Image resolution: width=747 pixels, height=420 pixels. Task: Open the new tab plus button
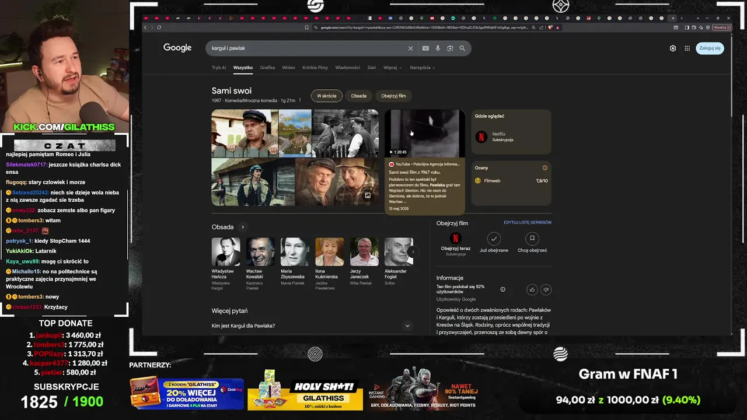click(x=682, y=18)
